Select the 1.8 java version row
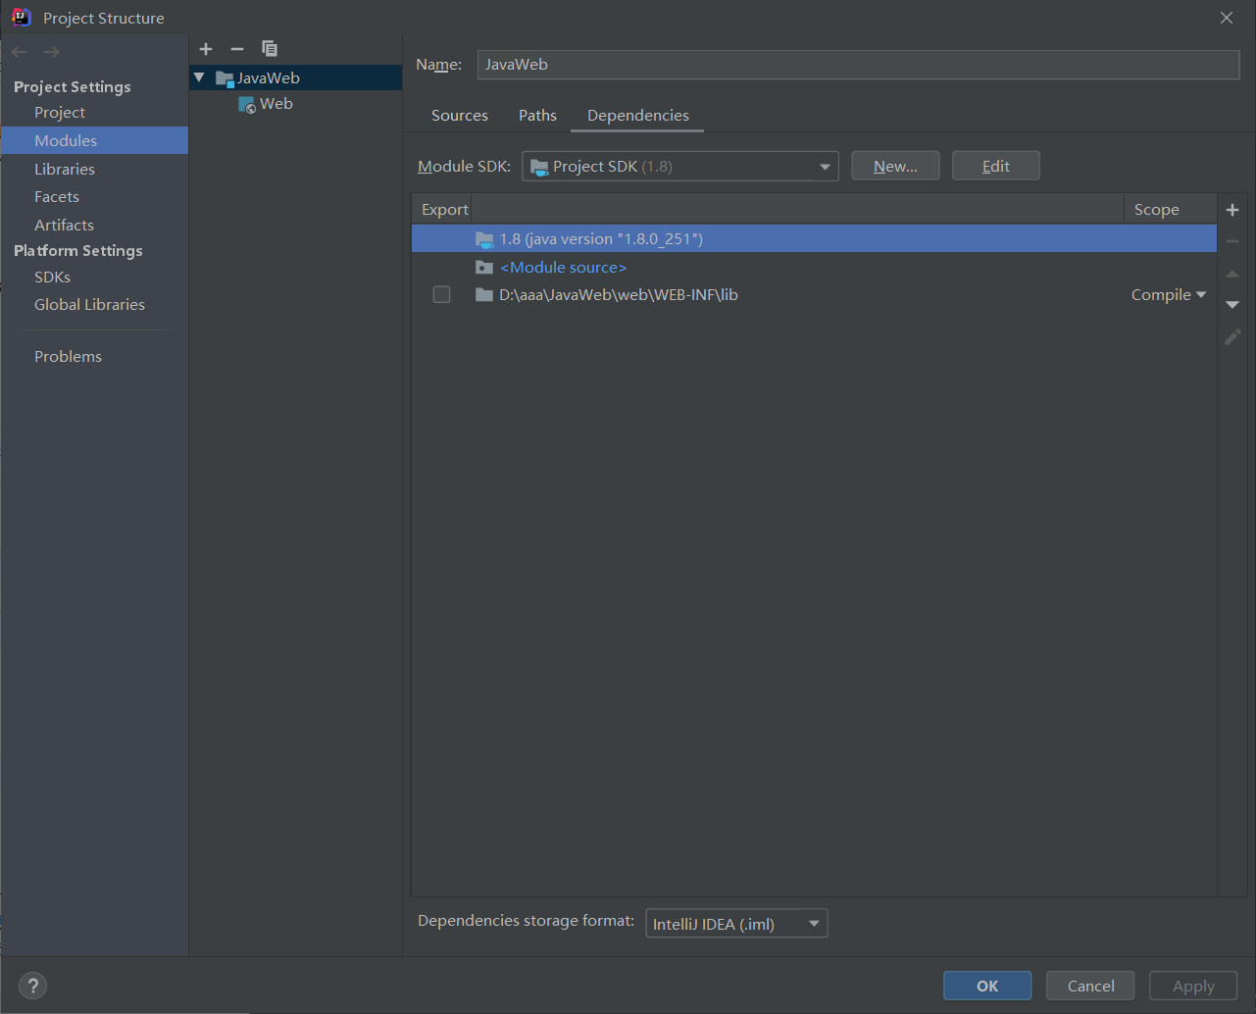This screenshot has height=1014, width=1256. 814,239
